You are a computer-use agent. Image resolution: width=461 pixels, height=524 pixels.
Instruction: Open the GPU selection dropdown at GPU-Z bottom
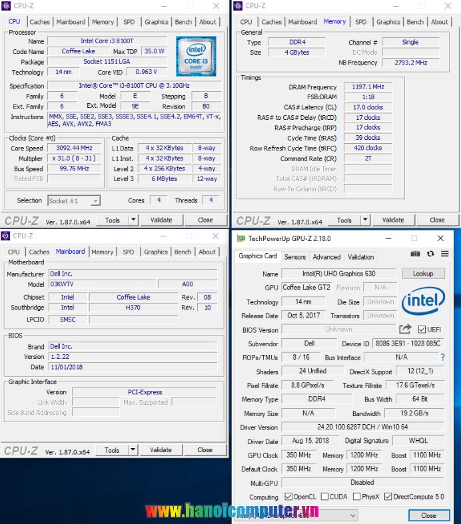(297, 515)
